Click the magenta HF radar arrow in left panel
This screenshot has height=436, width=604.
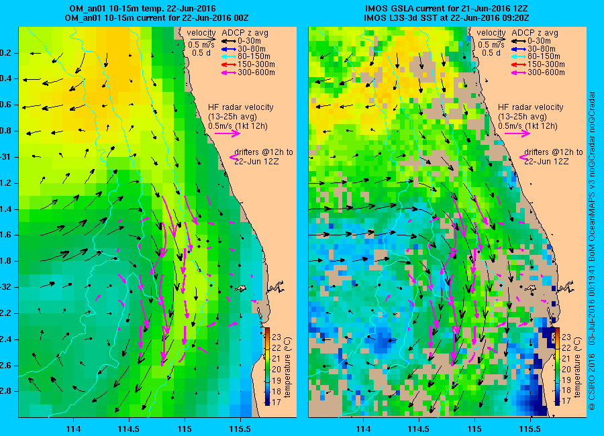[228, 133]
